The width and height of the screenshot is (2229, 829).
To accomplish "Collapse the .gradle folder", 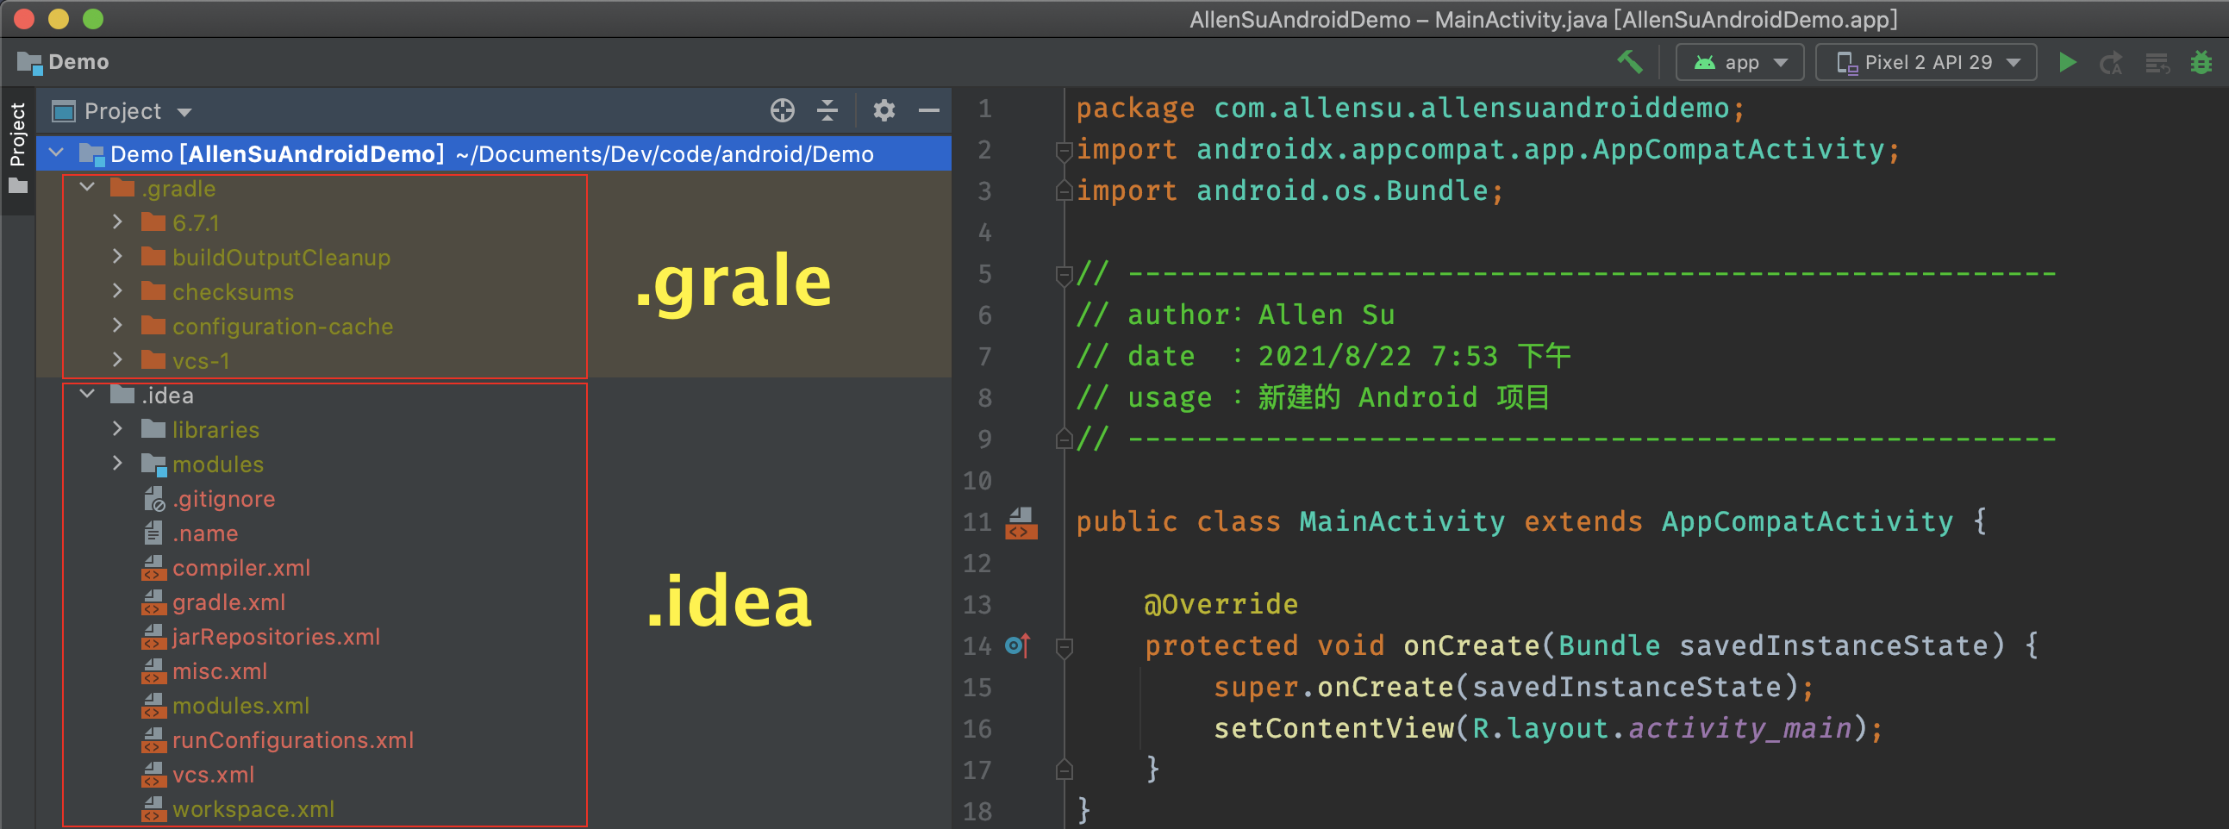I will pyautogui.click(x=87, y=188).
